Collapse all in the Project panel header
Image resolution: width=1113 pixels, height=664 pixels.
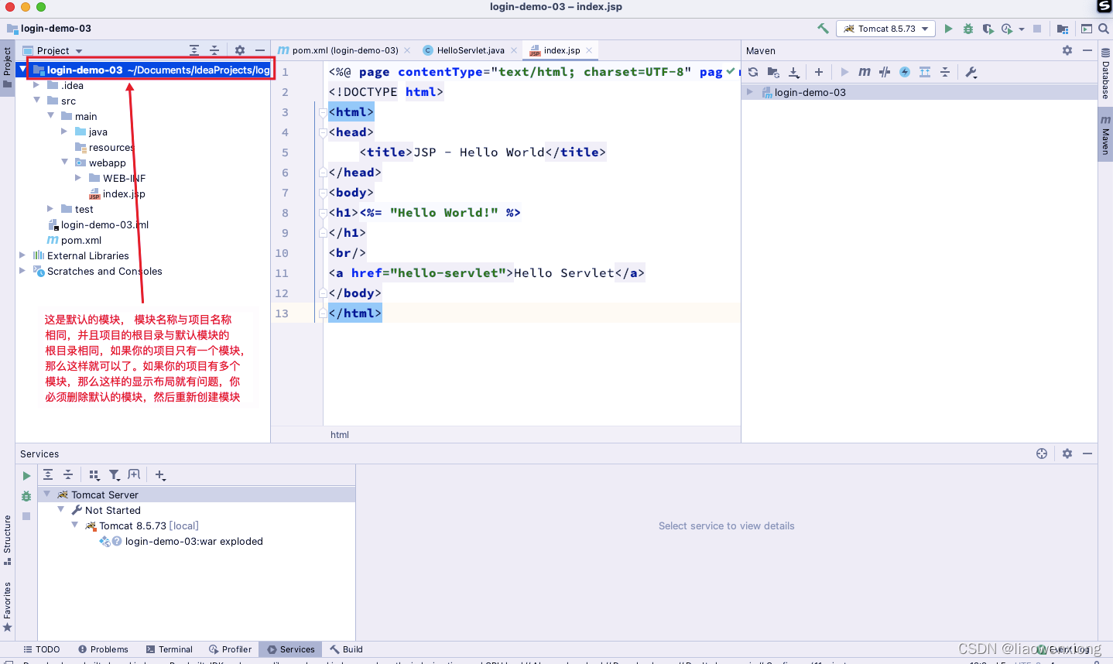(x=214, y=50)
